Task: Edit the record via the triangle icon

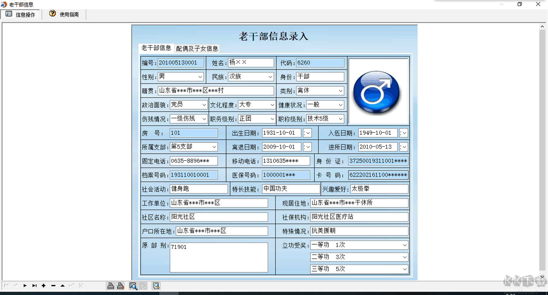Action: (63, 285)
